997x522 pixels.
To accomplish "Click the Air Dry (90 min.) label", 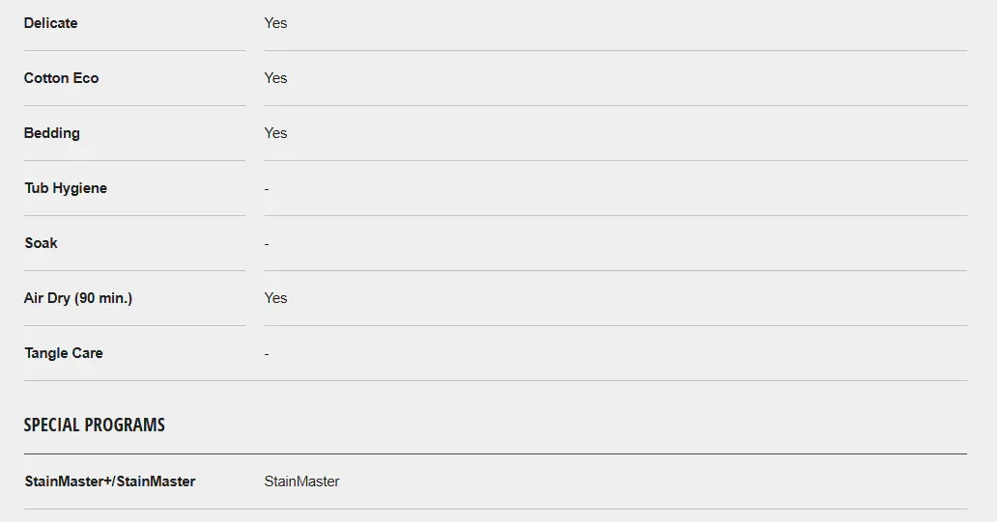I will (x=78, y=298).
